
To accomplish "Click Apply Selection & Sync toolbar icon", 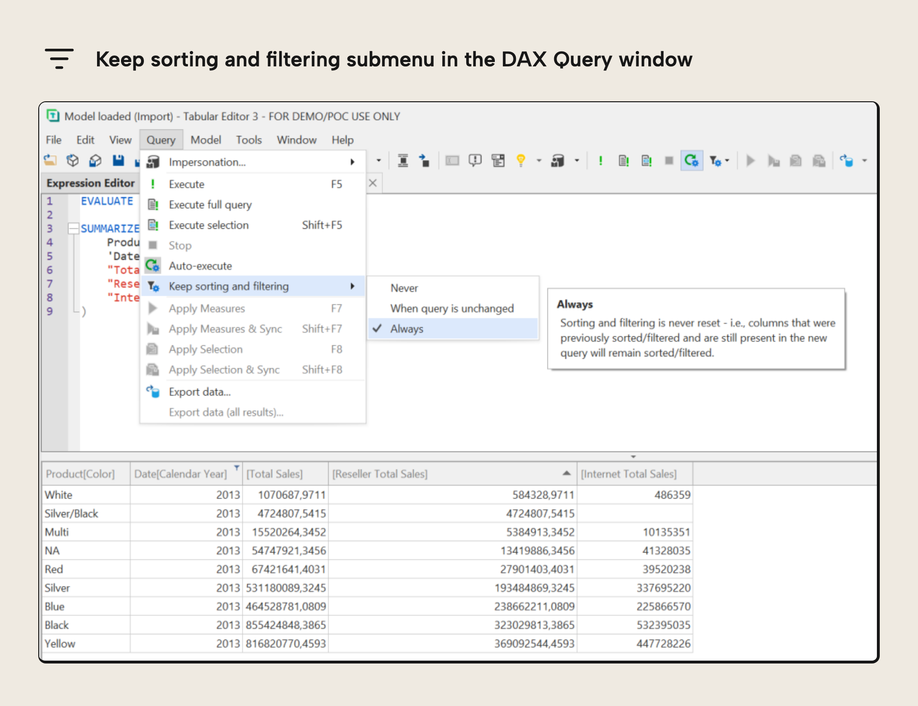I will pos(819,161).
